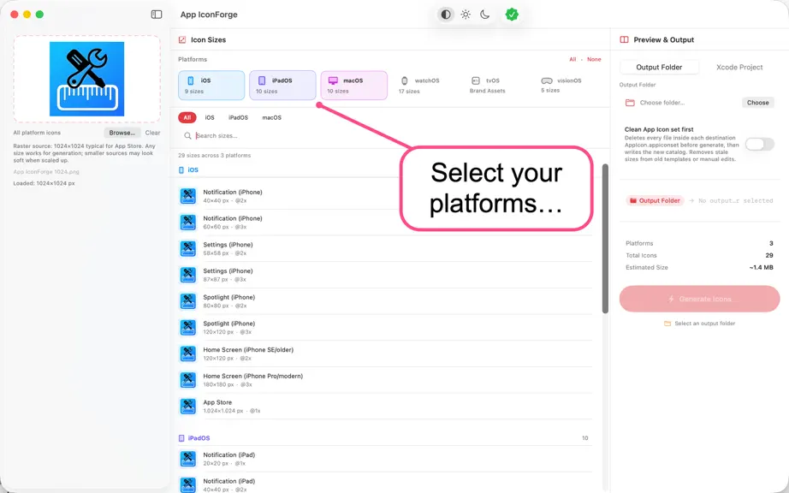The image size is (789, 493).
Task: Switch to dark appearance mode
Action: click(x=484, y=15)
